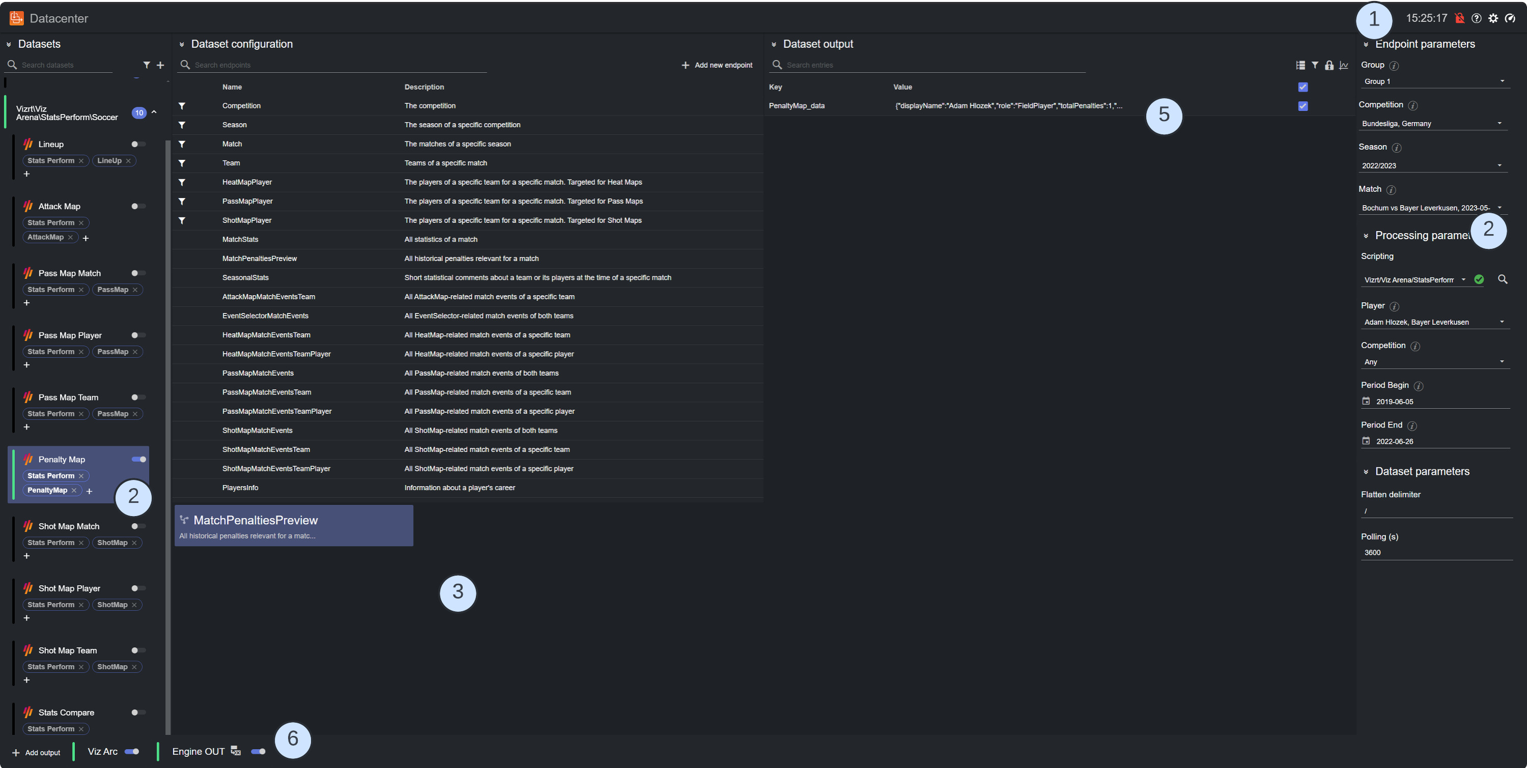The height and width of the screenshot is (768, 1527).
Task: Open the Season dropdown showing 2022/2023
Action: 1433,165
